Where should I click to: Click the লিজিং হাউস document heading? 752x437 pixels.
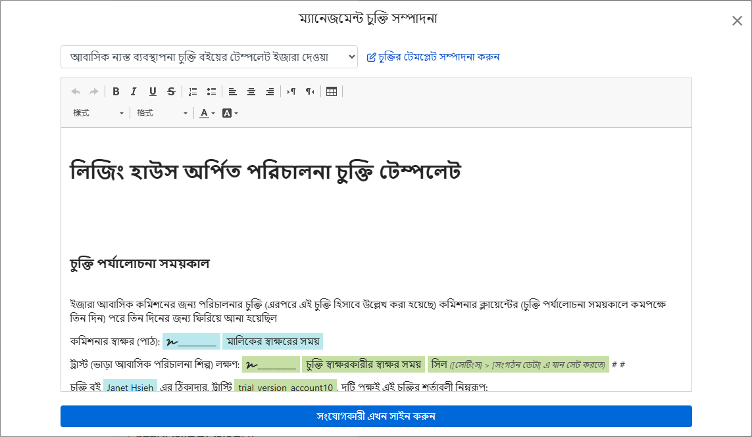pyautogui.click(x=265, y=172)
